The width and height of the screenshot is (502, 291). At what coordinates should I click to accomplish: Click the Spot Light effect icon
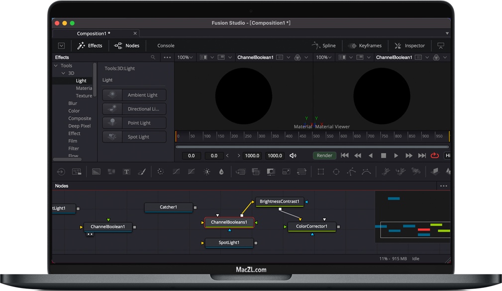pos(112,137)
